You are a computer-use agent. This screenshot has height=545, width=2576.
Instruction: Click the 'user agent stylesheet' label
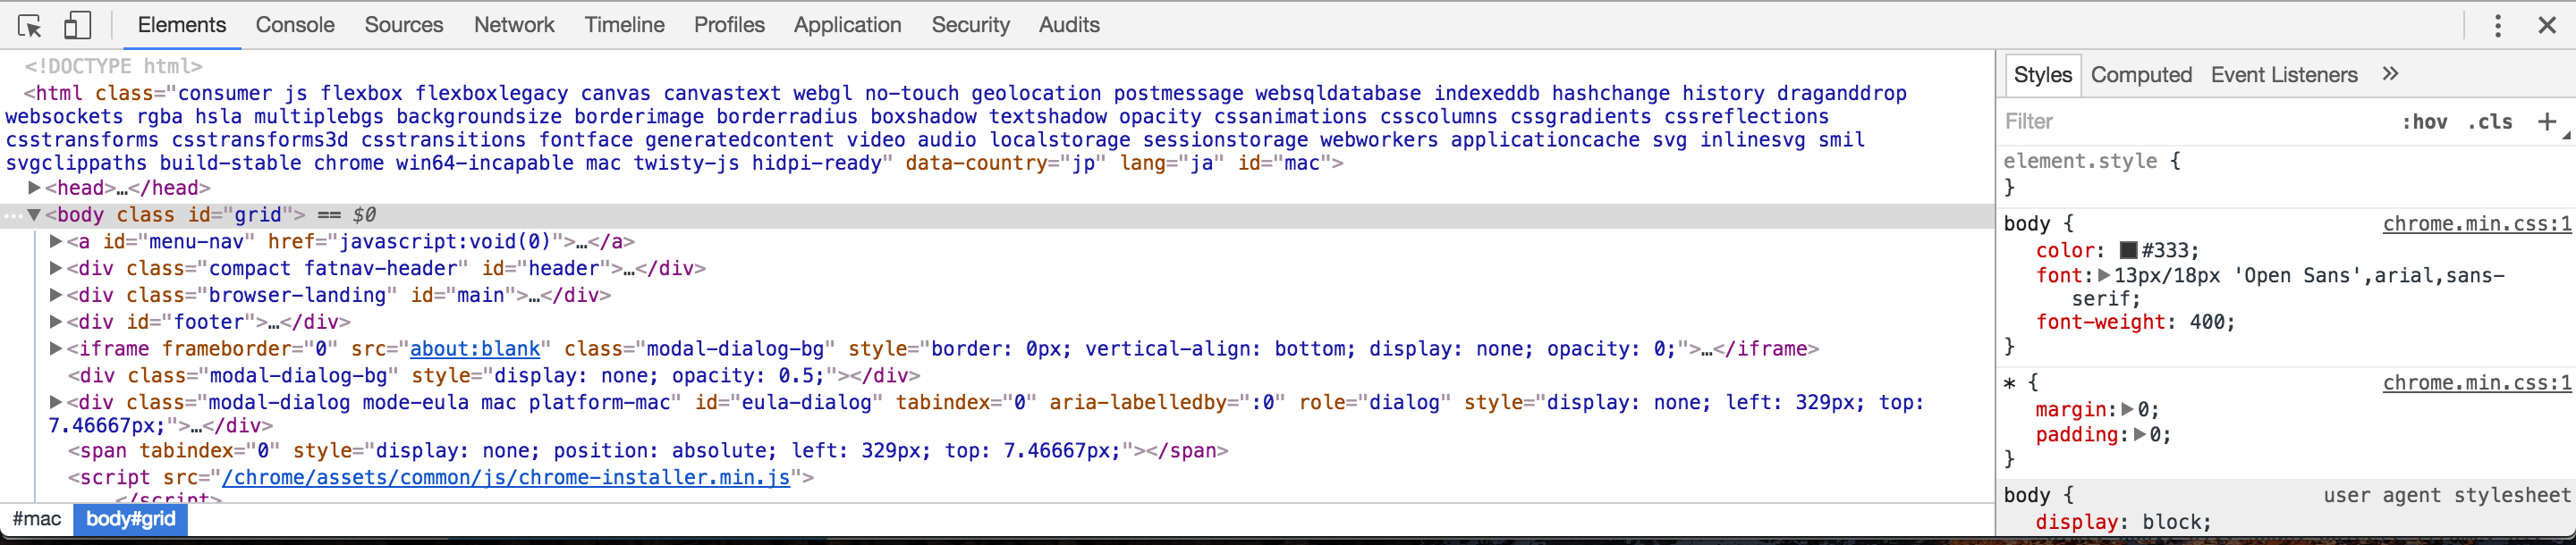coord(2446,495)
